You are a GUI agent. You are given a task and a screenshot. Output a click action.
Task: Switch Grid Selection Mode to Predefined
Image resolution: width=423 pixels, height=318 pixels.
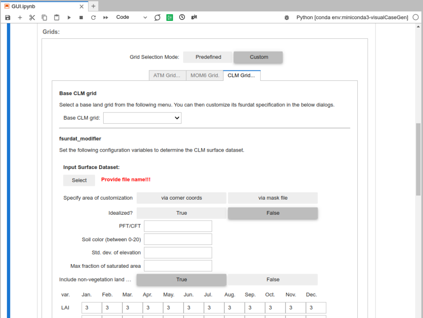(208, 57)
